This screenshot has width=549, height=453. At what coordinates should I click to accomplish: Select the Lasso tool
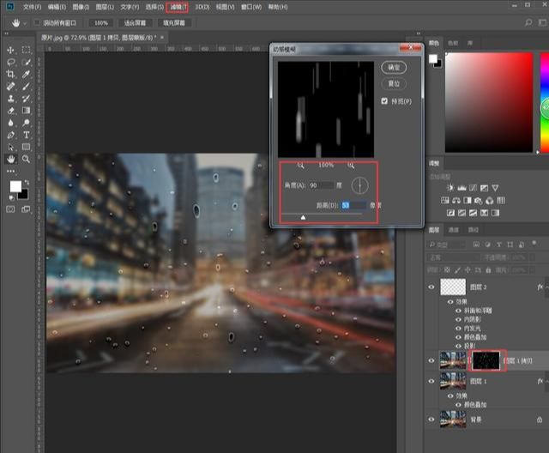click(x=10, y=63)
